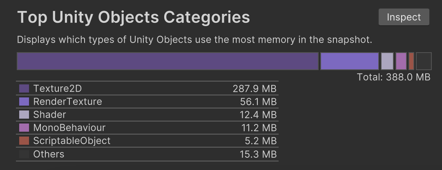Click the Shader legend color swatch

24,115
